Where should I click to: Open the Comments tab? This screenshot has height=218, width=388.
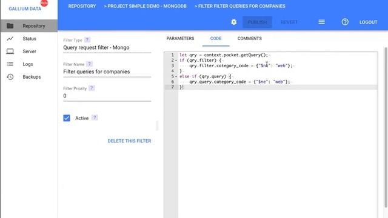point(249,39)
